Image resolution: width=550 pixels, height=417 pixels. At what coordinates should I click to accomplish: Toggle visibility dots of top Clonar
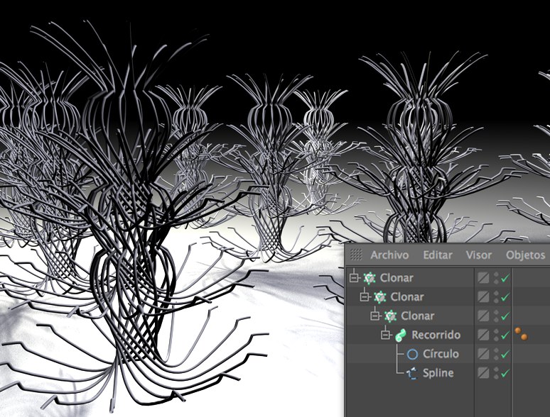[495, 278]
